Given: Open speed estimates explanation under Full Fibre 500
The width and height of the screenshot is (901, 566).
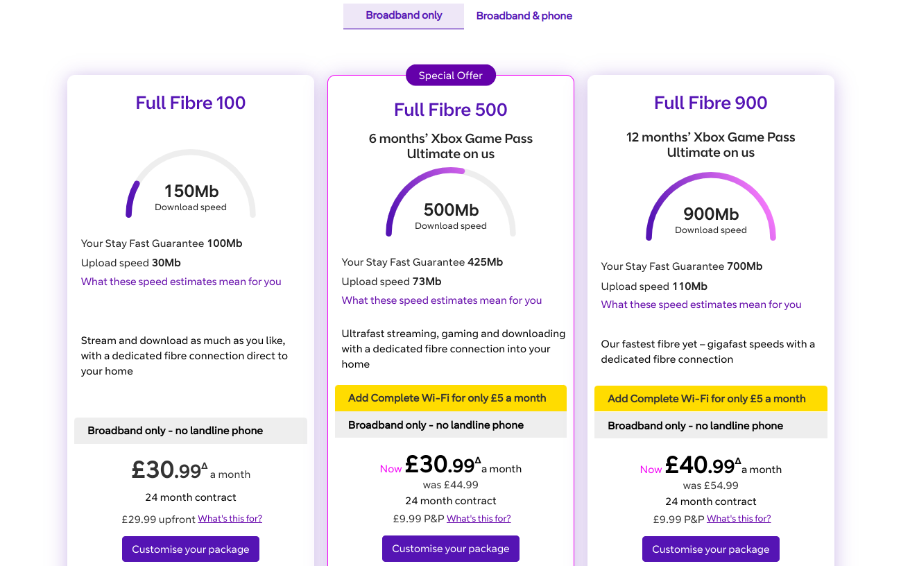Looking at the screenshot, I should click(441, 300).
